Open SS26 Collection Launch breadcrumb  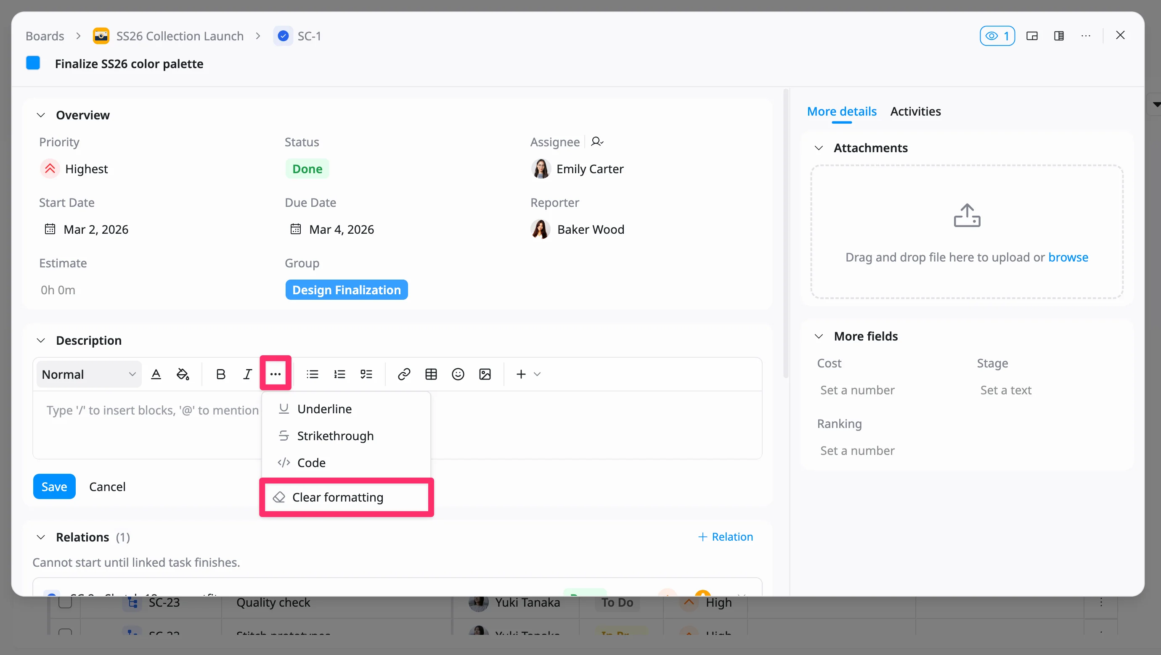coord(180,36)
